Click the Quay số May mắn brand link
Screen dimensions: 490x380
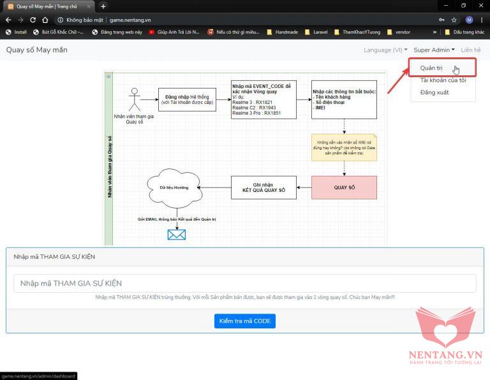point(36,50)
